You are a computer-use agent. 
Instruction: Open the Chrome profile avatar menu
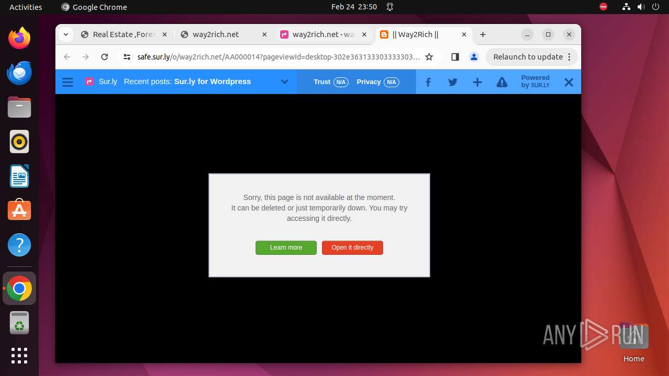point(474,57)
